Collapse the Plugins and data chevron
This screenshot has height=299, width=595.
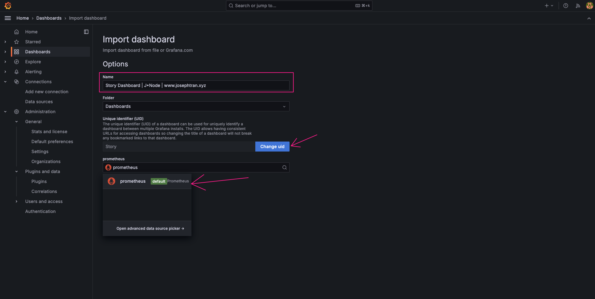point(17,171)
